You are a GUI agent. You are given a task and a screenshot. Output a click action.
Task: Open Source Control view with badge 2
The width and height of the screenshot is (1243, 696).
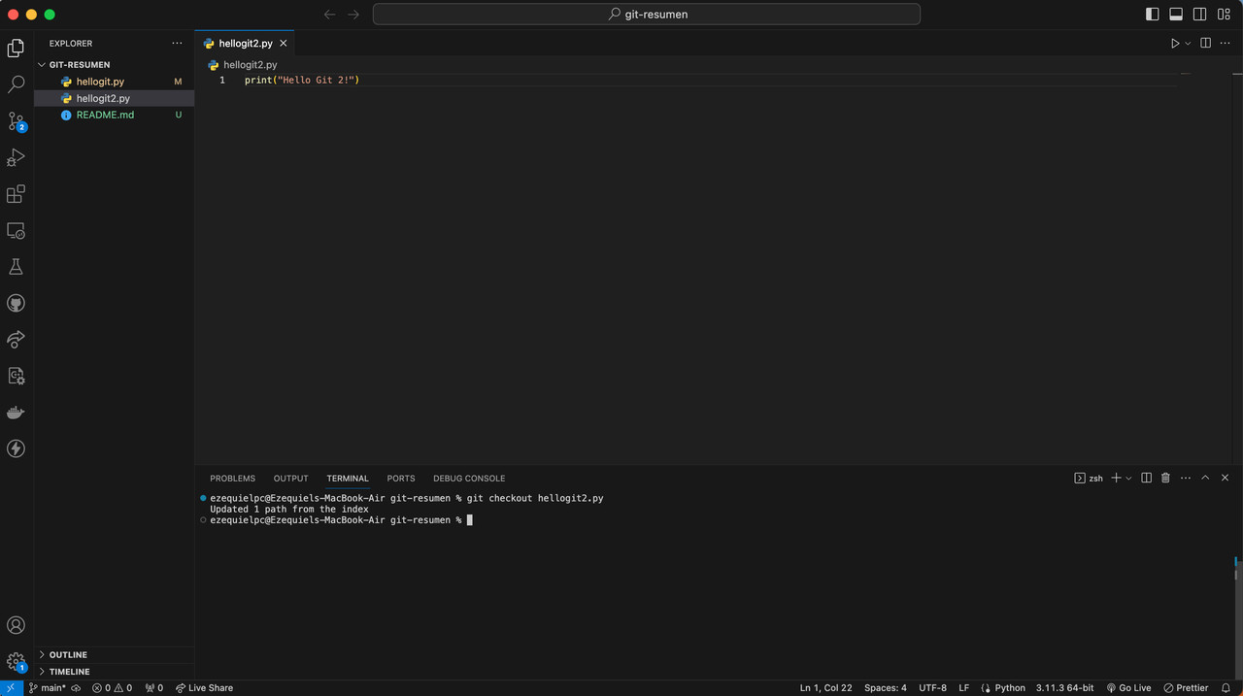coord(16,121)
